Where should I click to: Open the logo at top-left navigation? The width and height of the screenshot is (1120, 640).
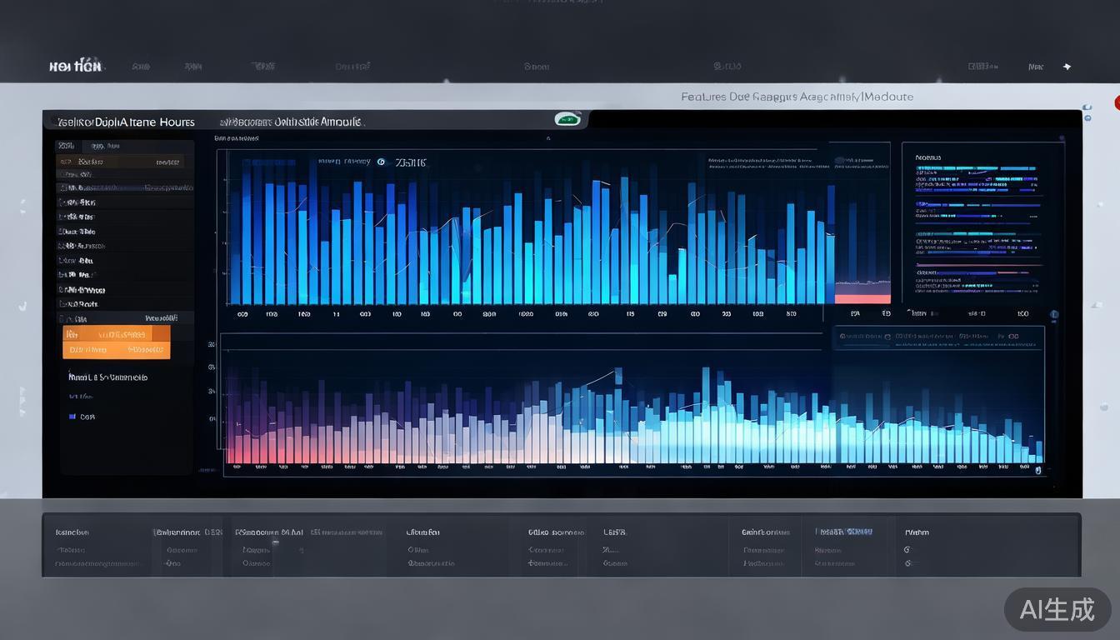pyautogui.click(x=75, y=66)
